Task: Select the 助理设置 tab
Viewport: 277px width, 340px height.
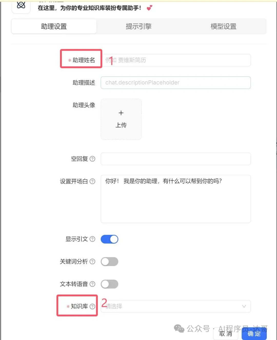Action: coord(54,26)
